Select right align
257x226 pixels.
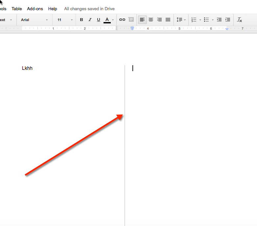[x=159, y=20]
